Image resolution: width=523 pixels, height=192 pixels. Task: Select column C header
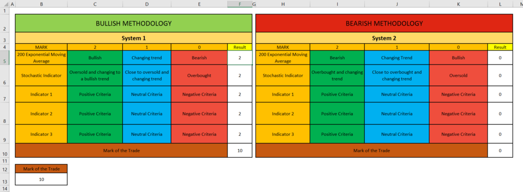pyautogui.click(x=95, y=4)
